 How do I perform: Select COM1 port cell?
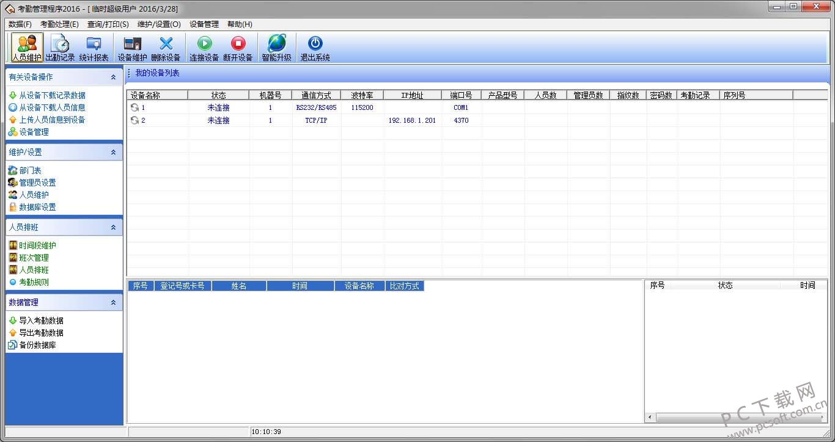coord(461,107)
